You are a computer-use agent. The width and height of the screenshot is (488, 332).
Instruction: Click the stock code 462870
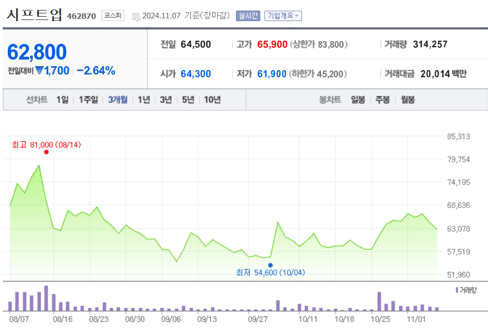(82, 16)
